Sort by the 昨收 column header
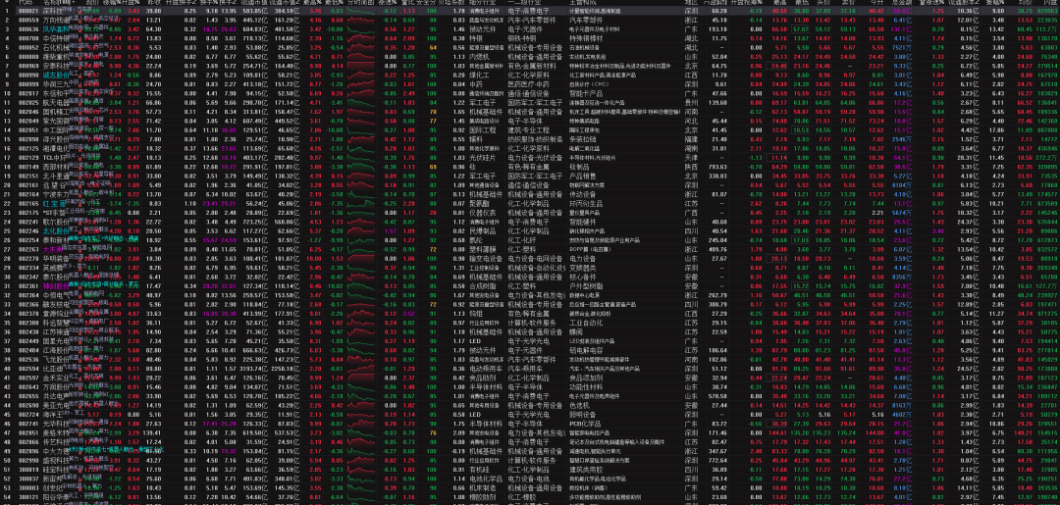Viewport: 1060px width, 505px height. pyautogui.click(x=154, y=3)
